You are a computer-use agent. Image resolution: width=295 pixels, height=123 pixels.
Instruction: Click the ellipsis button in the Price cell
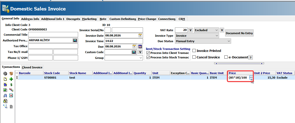pyautogui.click(x=251, y=78)
